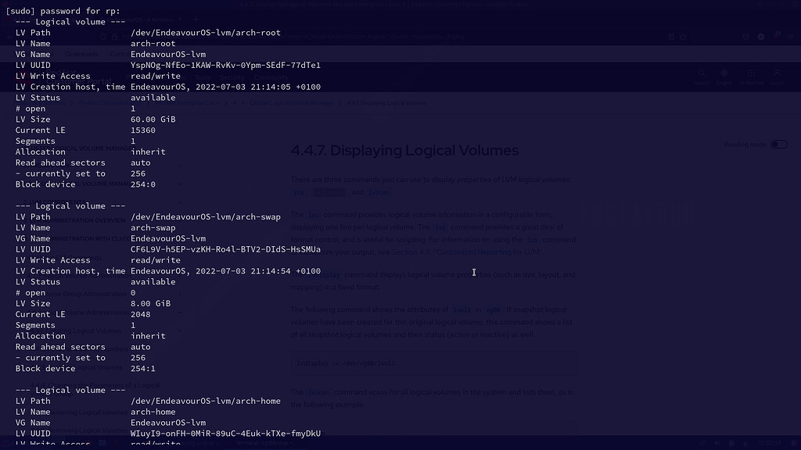This screenshot has width=801, height=450.
Task: Click the page scrollbar on the right
Action: 798,234
